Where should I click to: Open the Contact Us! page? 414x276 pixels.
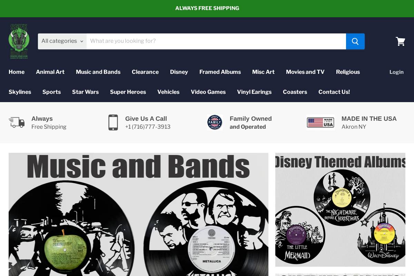coord(334,92)
